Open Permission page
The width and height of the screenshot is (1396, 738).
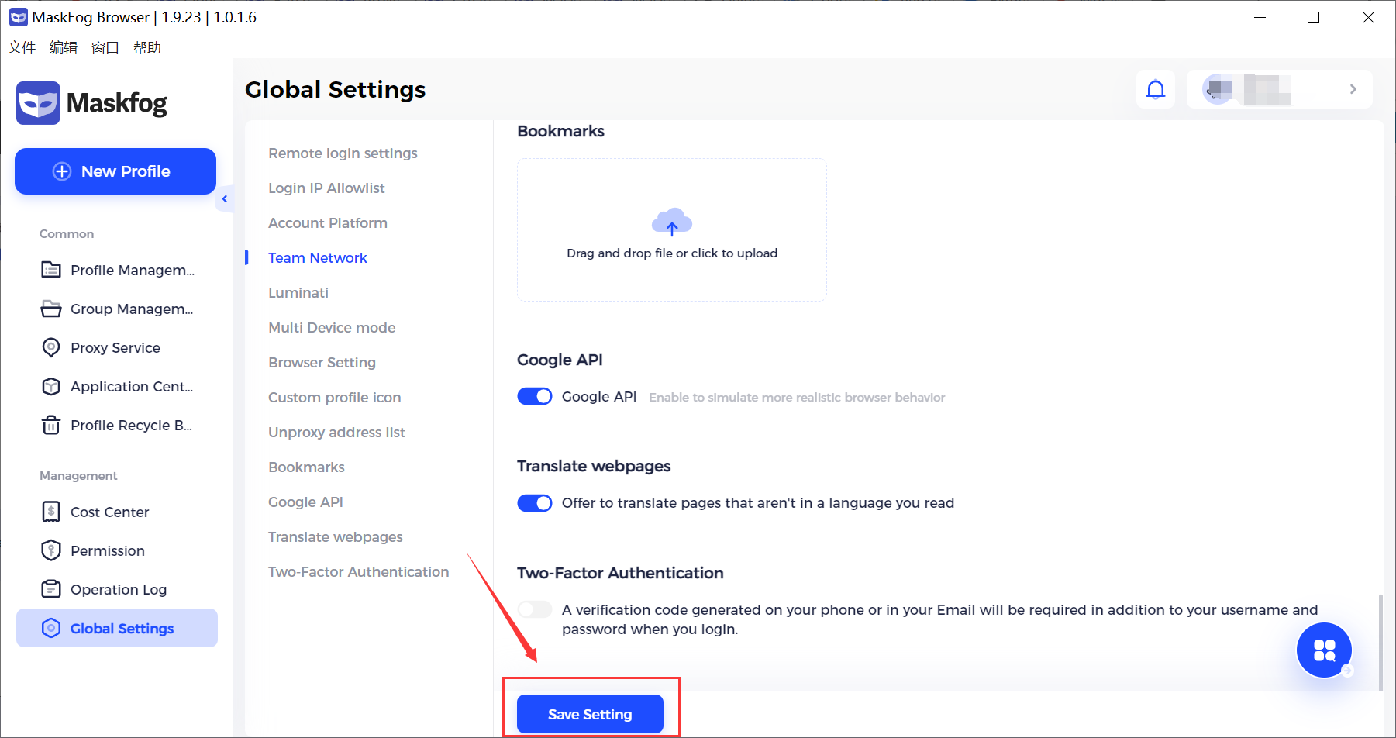coord(117,550)
